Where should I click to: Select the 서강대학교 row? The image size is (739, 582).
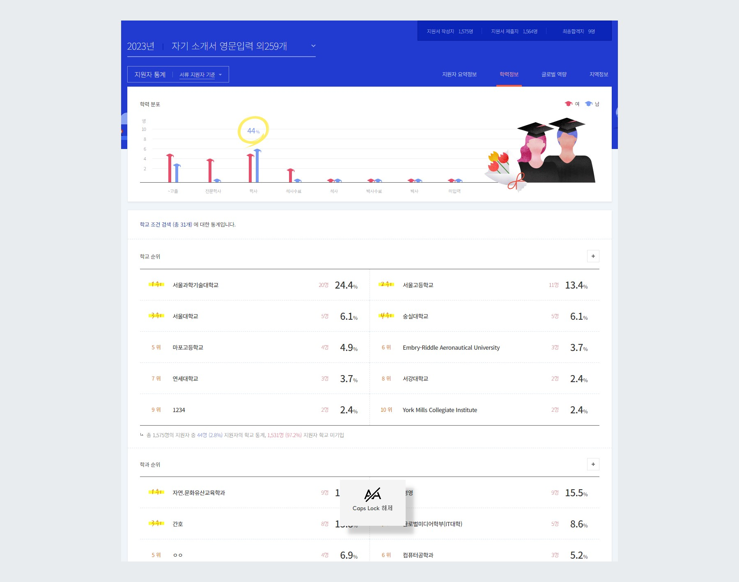coord(484,378)
